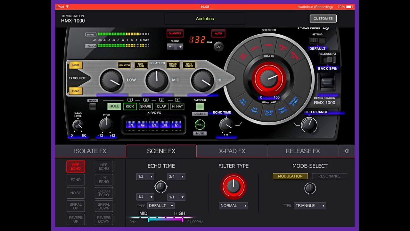The height and width of the screenshot is (231, 410).
Task: Select the ROLL X-Pad button
Action: tap(114, 107)
